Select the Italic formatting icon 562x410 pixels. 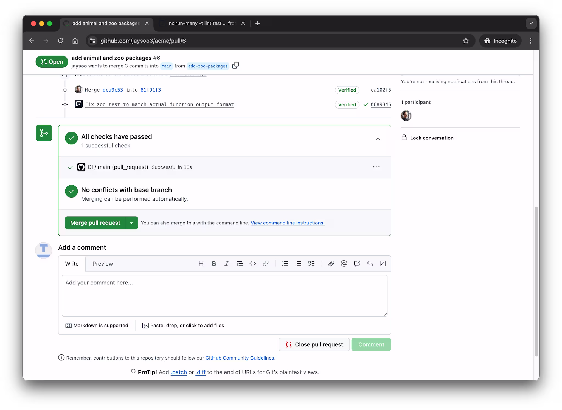pos(227,263)
